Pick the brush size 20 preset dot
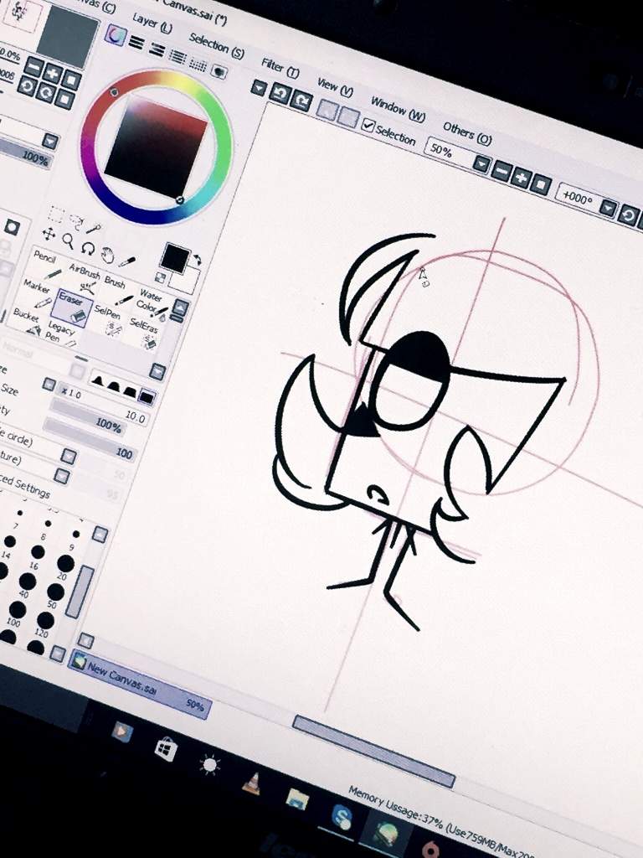 point(65,563)
